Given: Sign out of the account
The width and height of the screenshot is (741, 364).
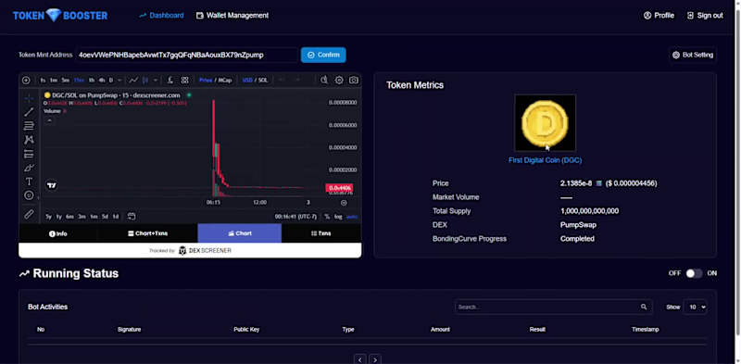Looking at the screenshot, I should (705, 16).
